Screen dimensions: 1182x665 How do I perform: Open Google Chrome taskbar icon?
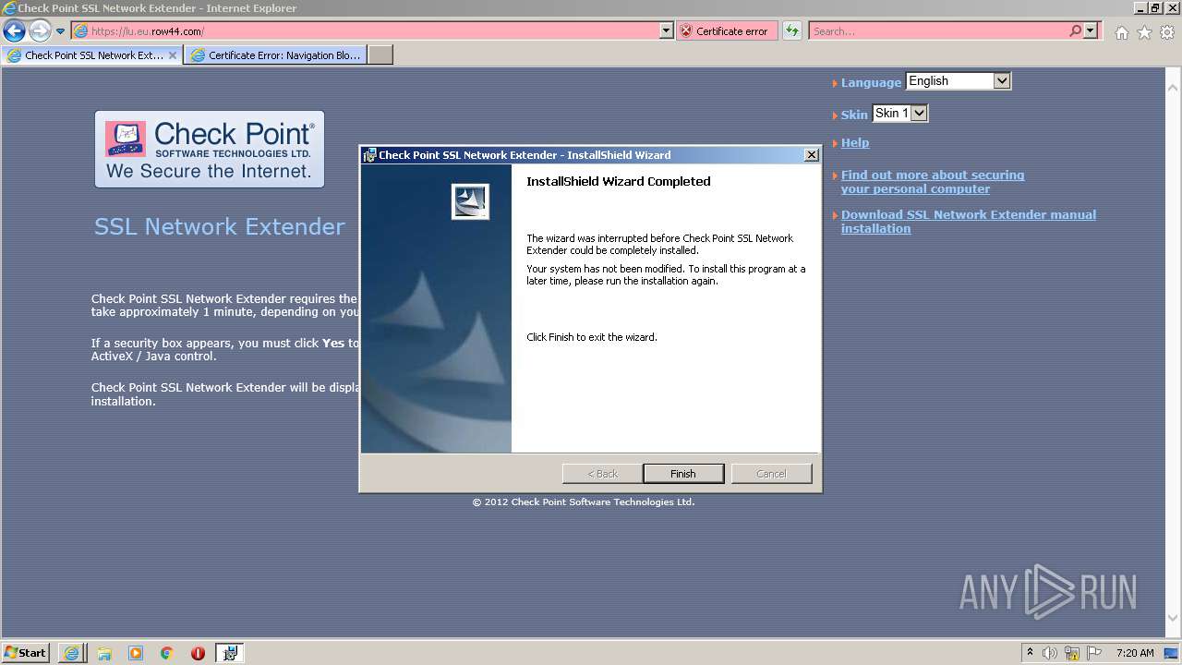166,653
